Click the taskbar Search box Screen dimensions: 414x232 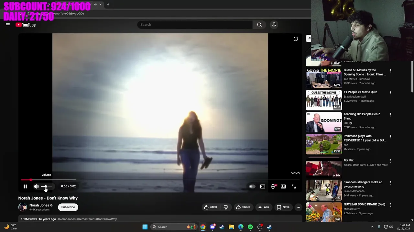click(174, 227)
